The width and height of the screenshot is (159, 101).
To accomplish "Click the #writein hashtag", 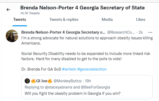I will [x=69, y=69].
